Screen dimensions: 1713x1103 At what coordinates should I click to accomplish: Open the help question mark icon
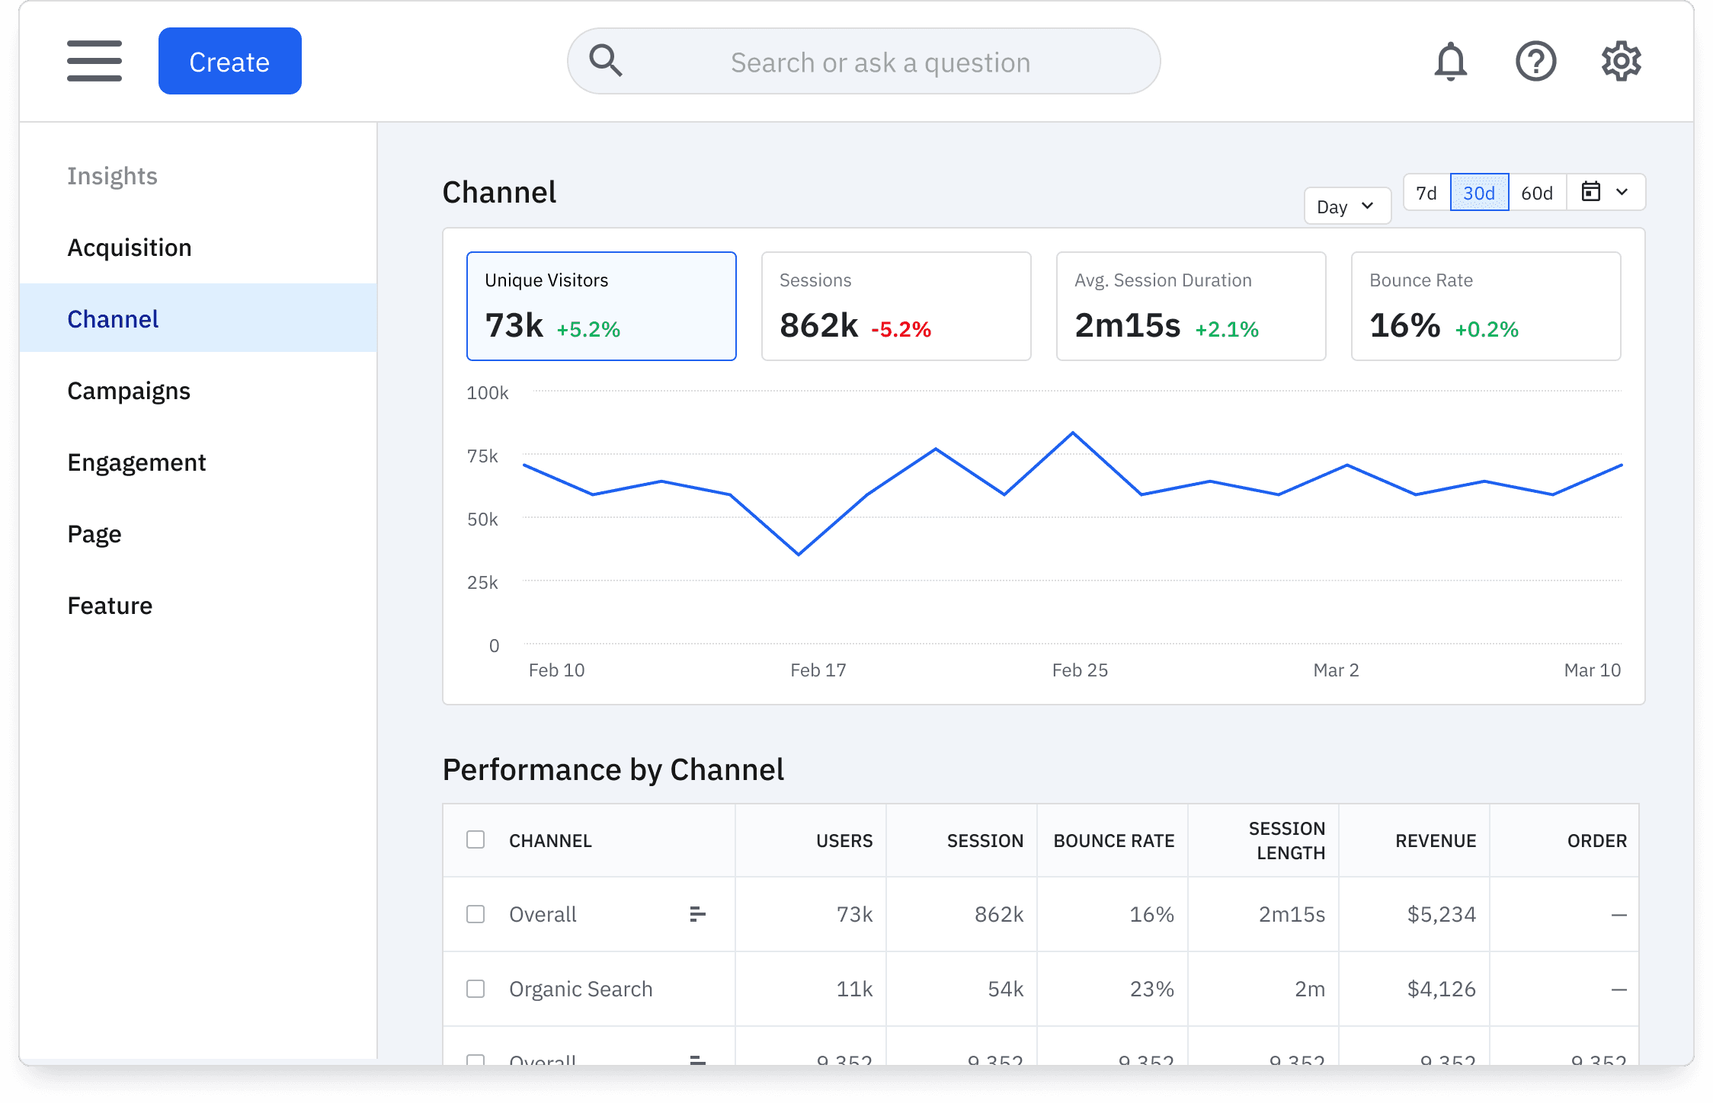pos(1536,61)
